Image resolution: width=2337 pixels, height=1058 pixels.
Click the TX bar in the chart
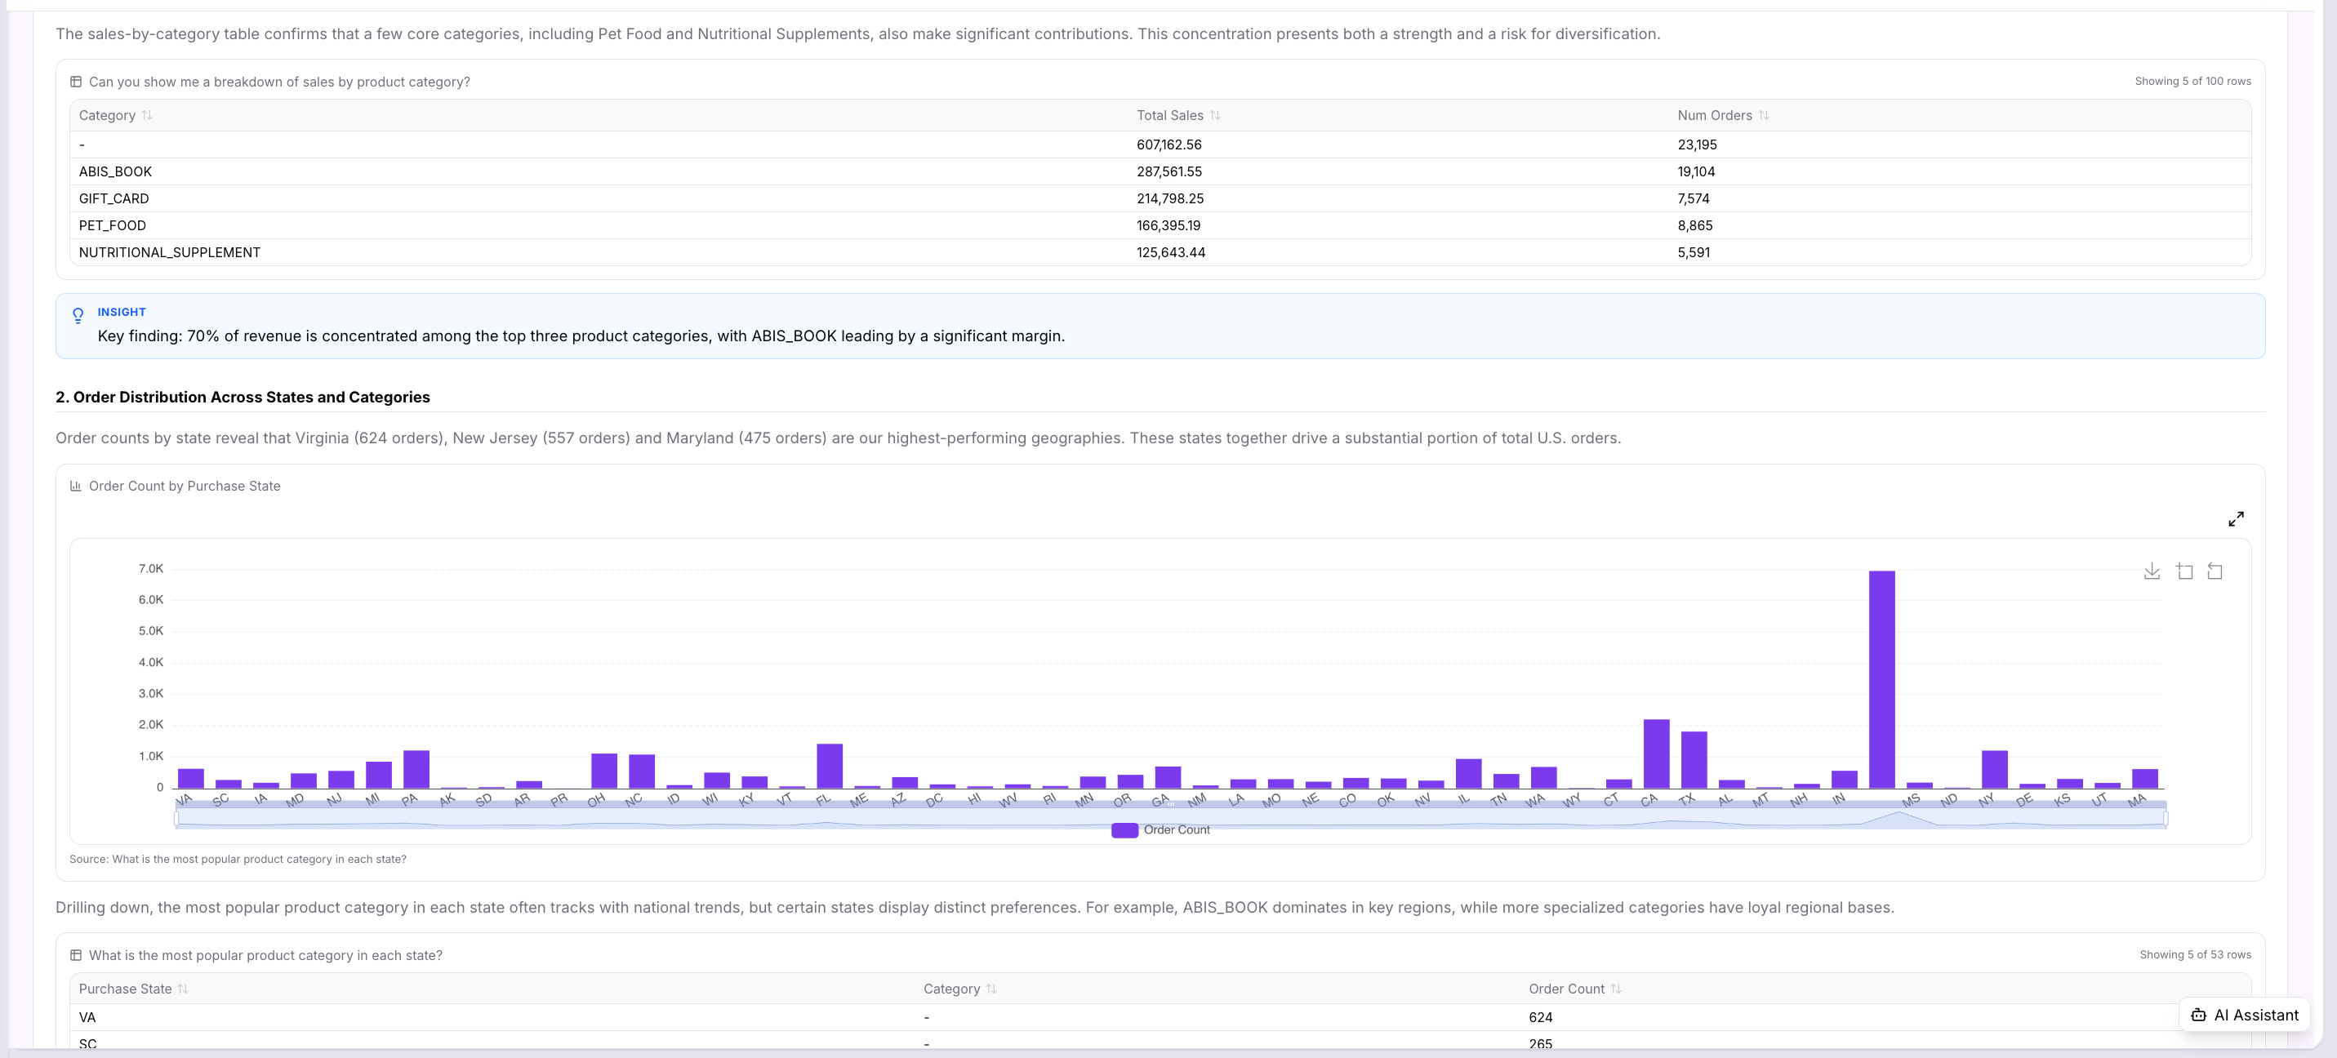coord(1694,759)
